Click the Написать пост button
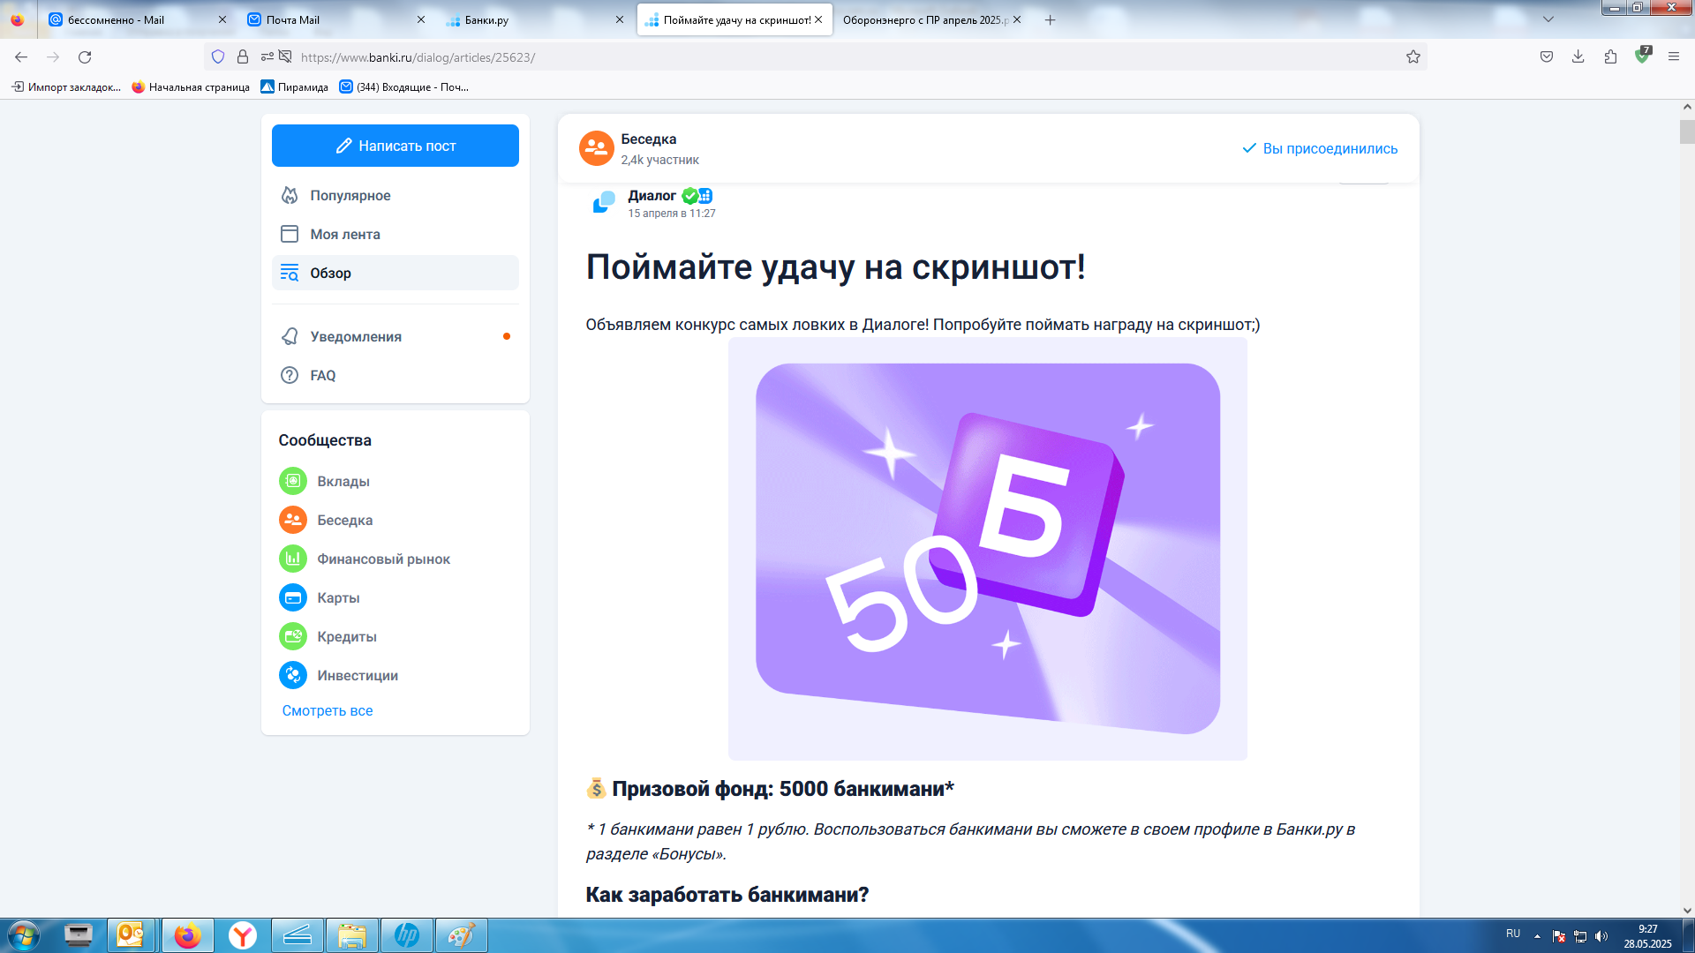Image resolution: width=1695 pixels, height=953 pixels. 395,146
